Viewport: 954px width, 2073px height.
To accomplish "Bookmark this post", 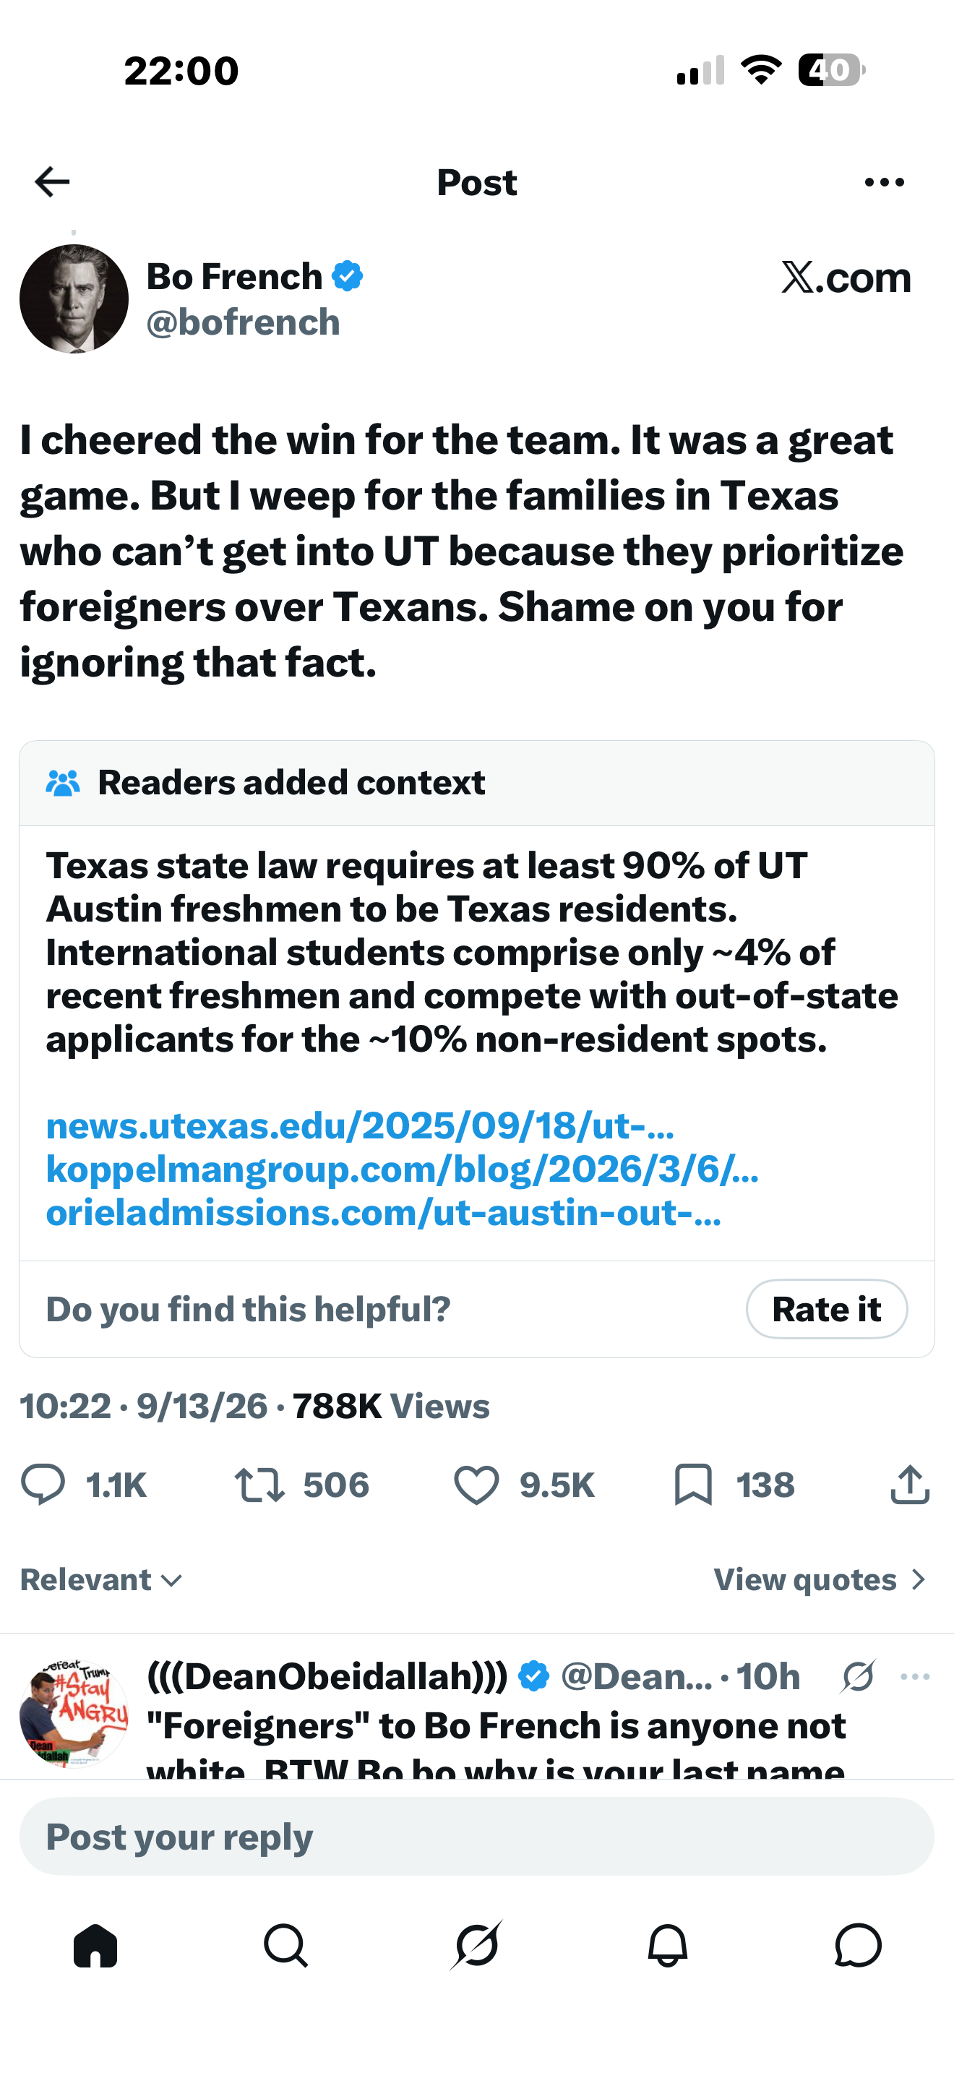I will coord(692,1485).
